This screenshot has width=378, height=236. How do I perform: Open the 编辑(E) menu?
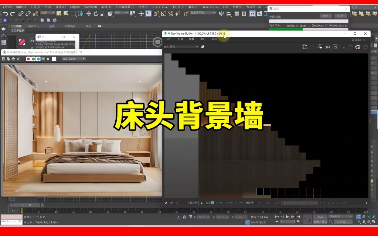click(21, 7)
